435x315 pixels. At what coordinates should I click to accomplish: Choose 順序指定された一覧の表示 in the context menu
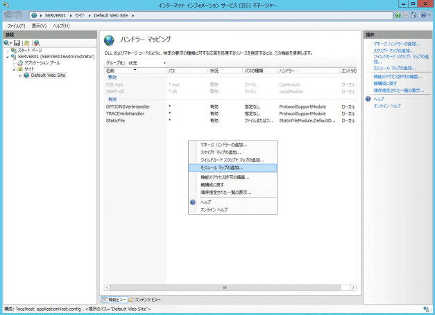[x=232, y=192]
